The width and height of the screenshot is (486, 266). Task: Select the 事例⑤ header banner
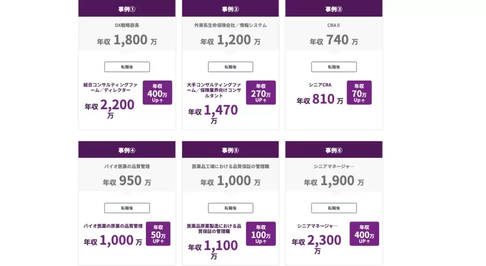pos(230,150)
